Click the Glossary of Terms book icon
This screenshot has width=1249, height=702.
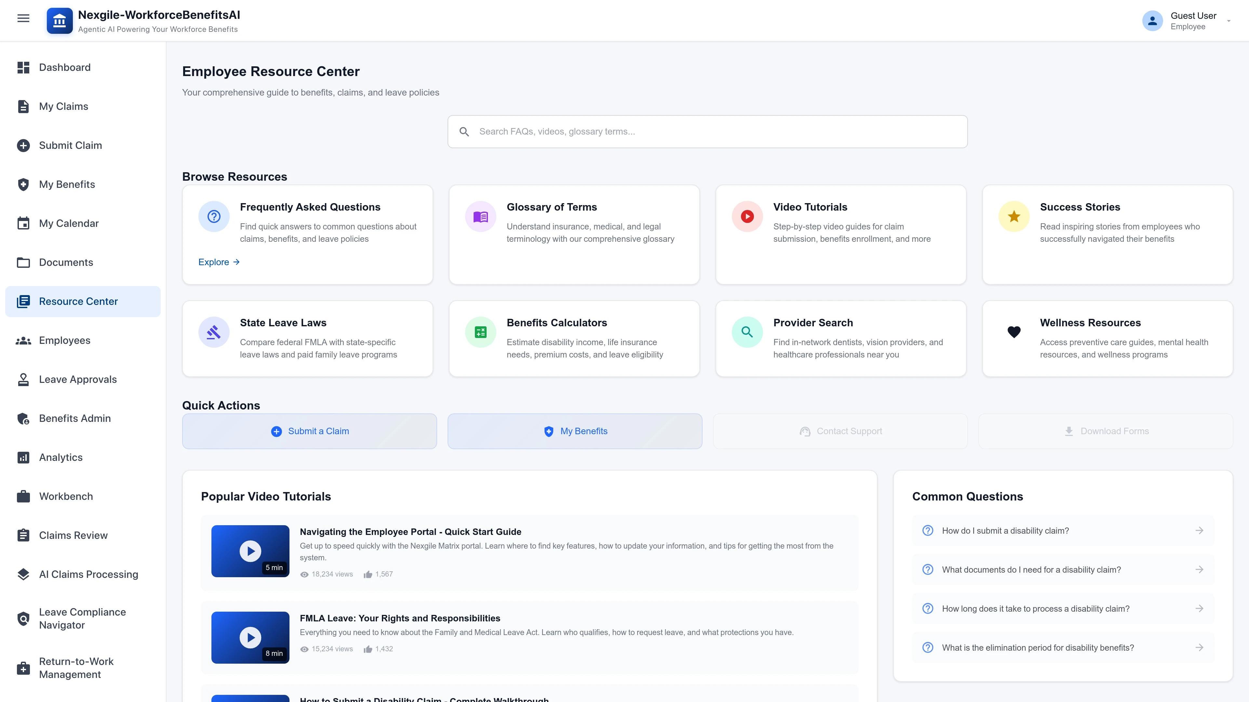(480, 216)
